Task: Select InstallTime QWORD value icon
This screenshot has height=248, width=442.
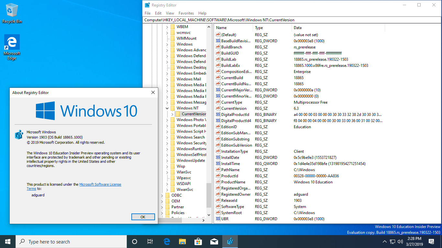Action: [218, 164]
